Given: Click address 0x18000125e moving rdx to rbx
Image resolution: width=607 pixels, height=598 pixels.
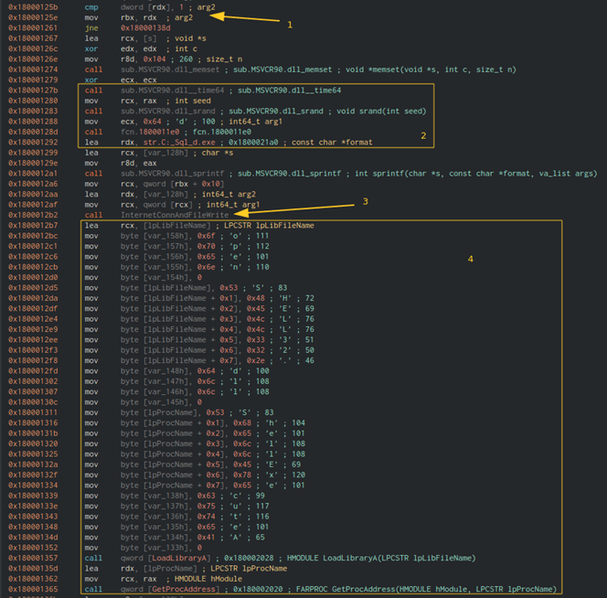Looking at the screenshot, I should click(33, 17).
